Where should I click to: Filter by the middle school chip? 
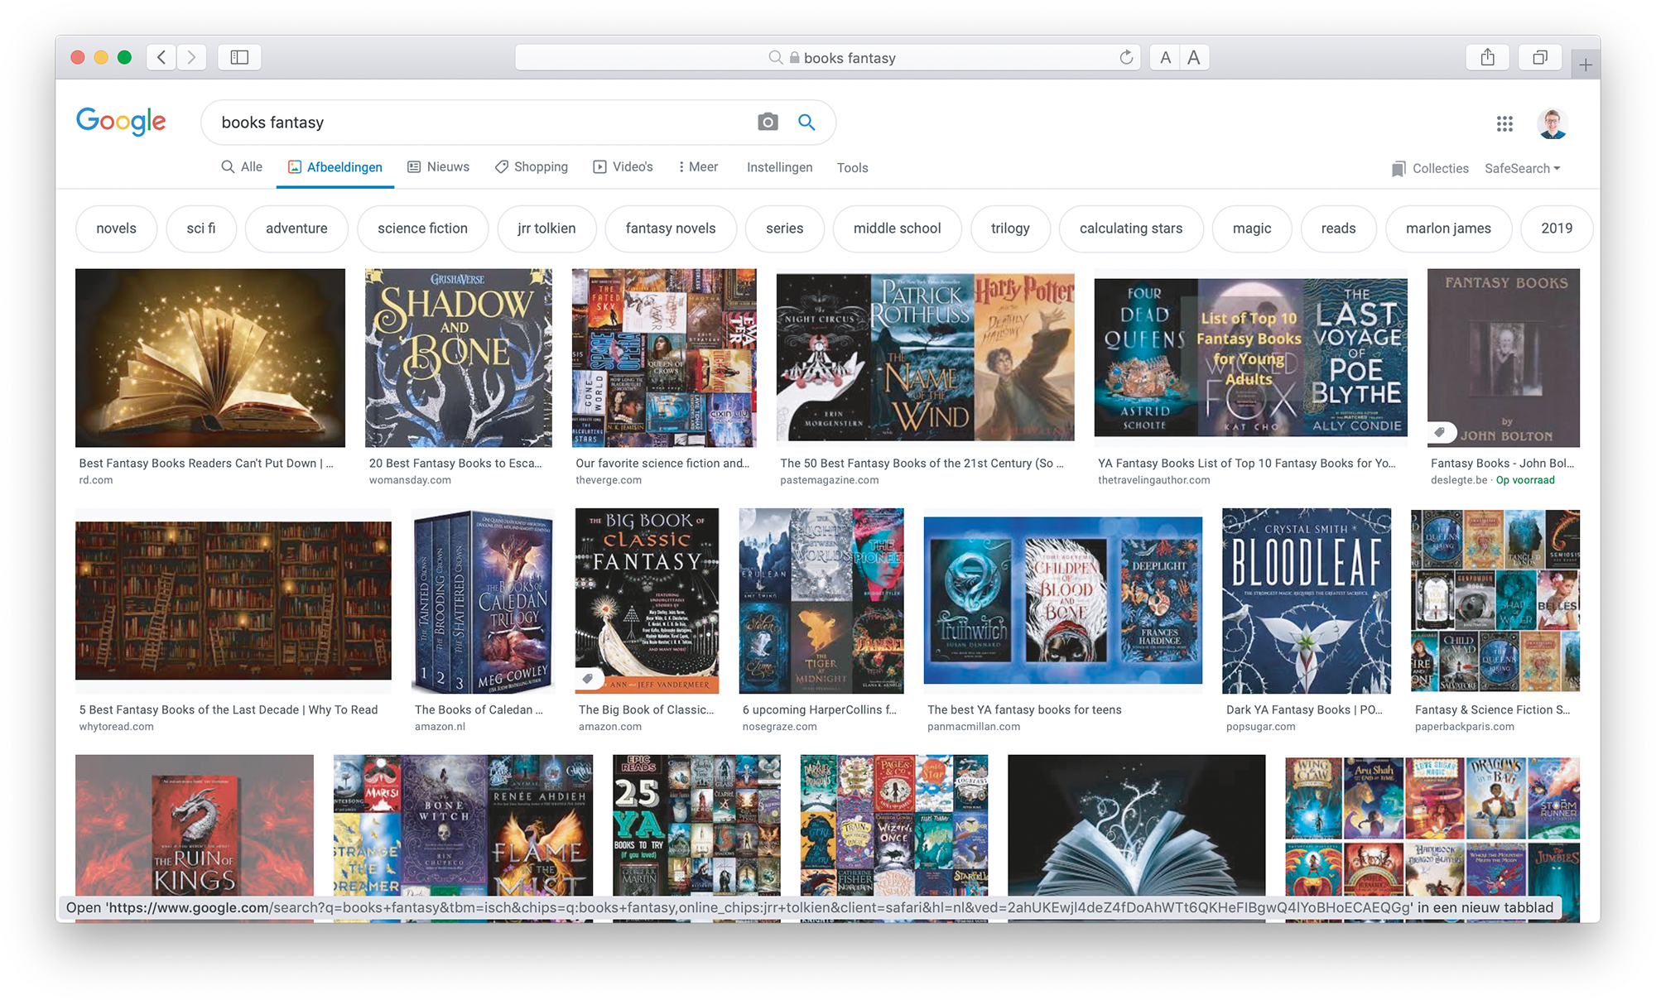pyautogui.click(x=898, y=228)
